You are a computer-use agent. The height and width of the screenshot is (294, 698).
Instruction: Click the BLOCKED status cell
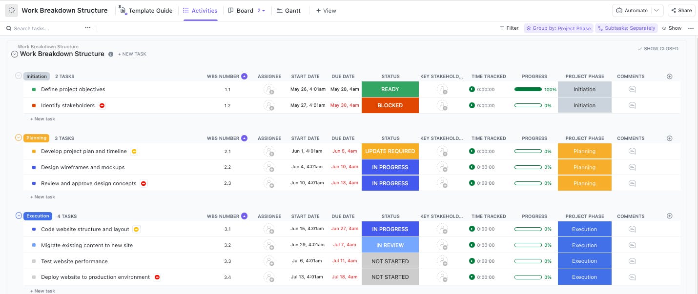click(x=390, y=105)
